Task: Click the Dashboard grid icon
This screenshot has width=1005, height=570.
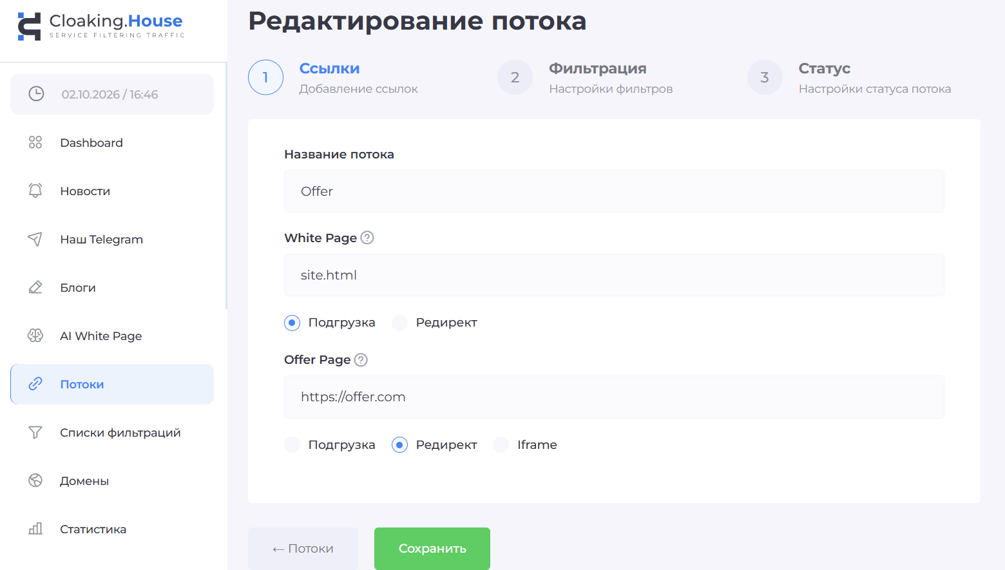Action: (x=35, y=142)
